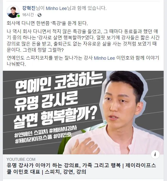Click the green online status dot
The height and width of the screenshot is (181, 167).
click(x=19, y=16)
